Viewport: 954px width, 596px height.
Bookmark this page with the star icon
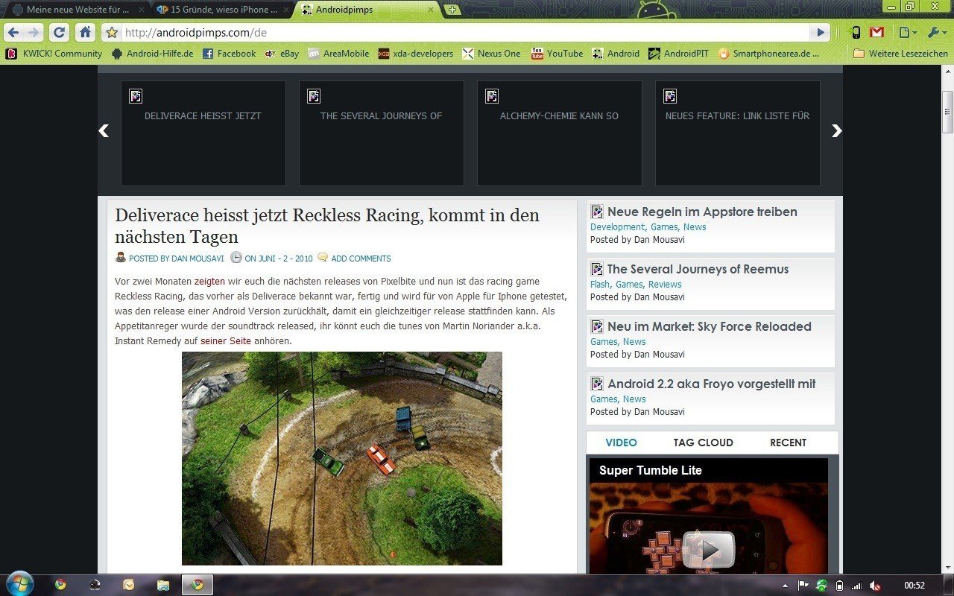tap(112, 33)
